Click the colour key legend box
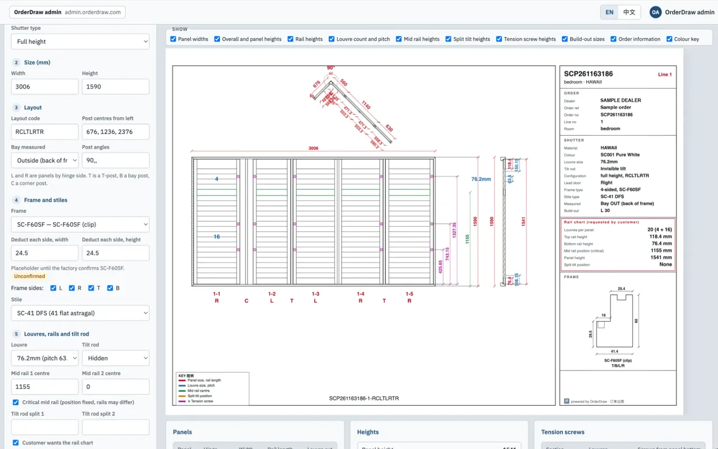Image resolution: width=718 pixels, height=449 pixels. click(211, 388)
